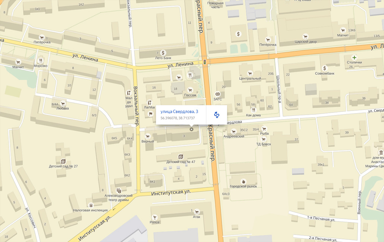Select the location pin marker on building 3

pos(192,129)
